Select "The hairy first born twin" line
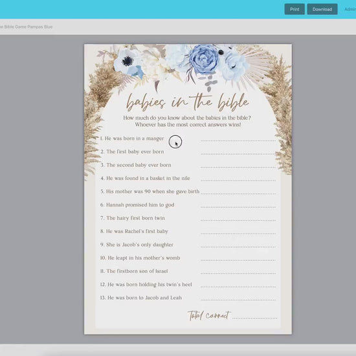The image size is (356, 356). click(x=133, y=218)
